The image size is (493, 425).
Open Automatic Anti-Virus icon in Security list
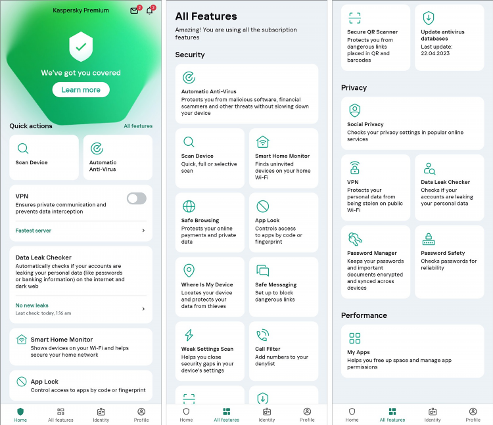click(x=189, y=78)
